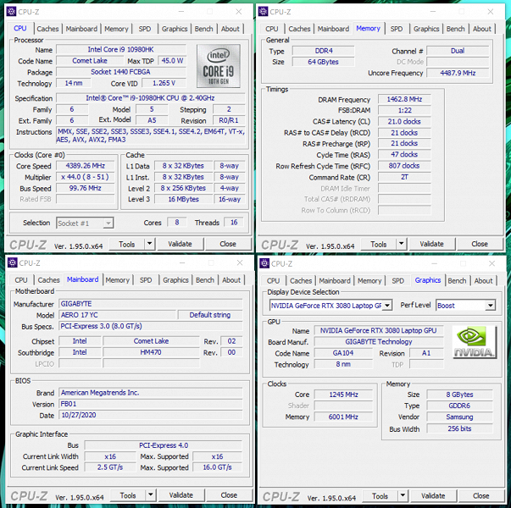Click the CPU-Z app icon in the Mainboard window title bar
Screen dimensions: 511x508
coord(12,262)
